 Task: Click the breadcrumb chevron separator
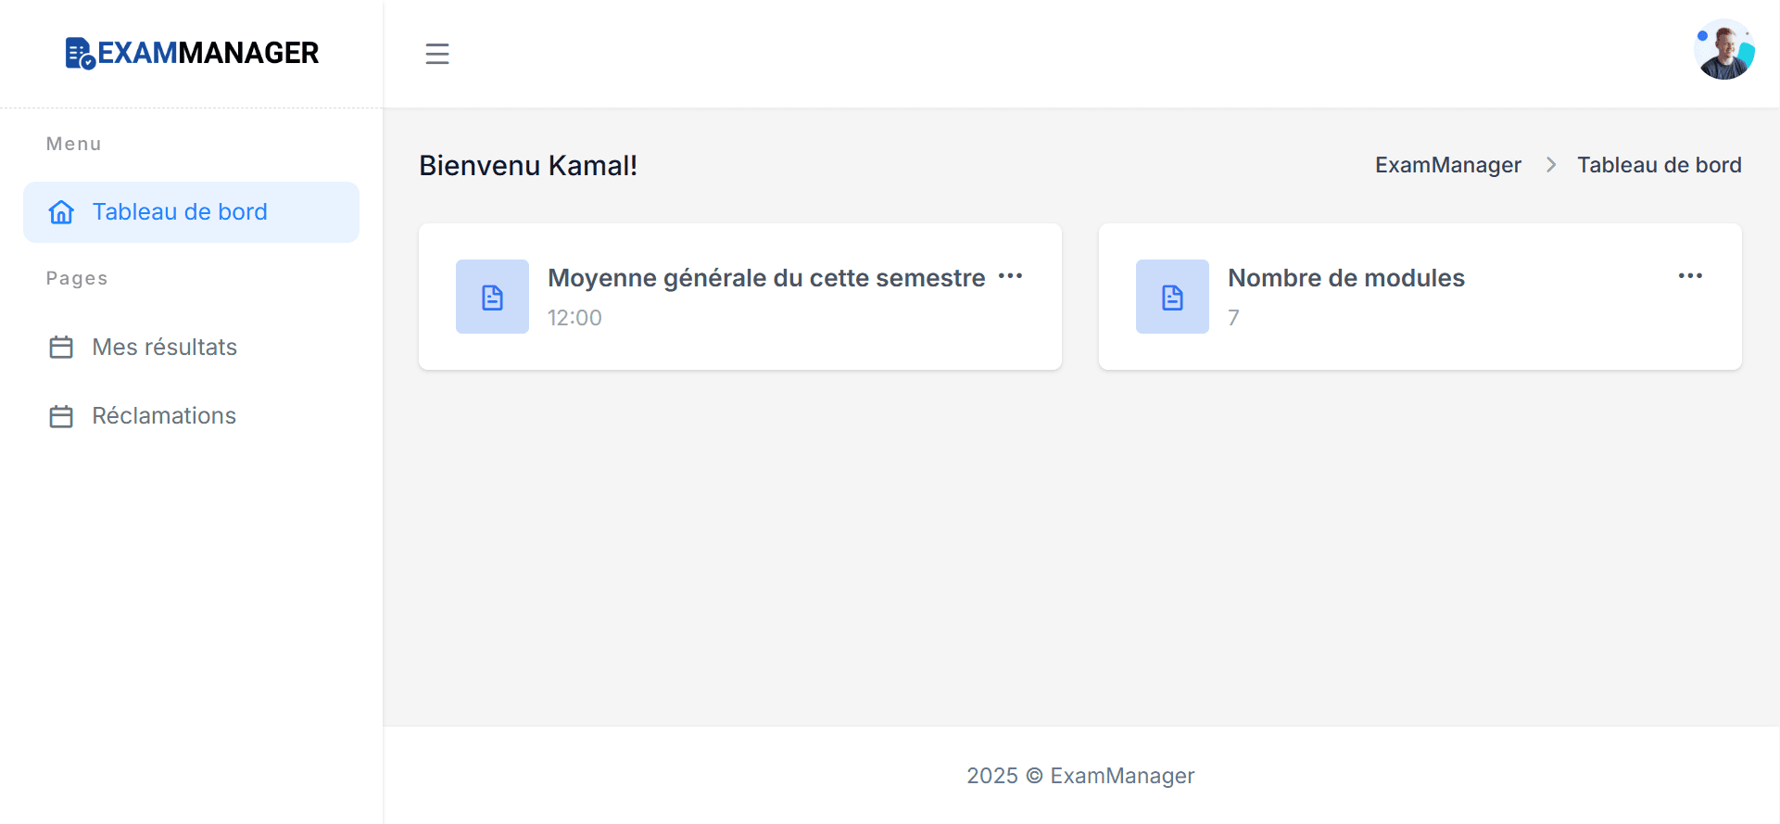[x=1550, y=165]
